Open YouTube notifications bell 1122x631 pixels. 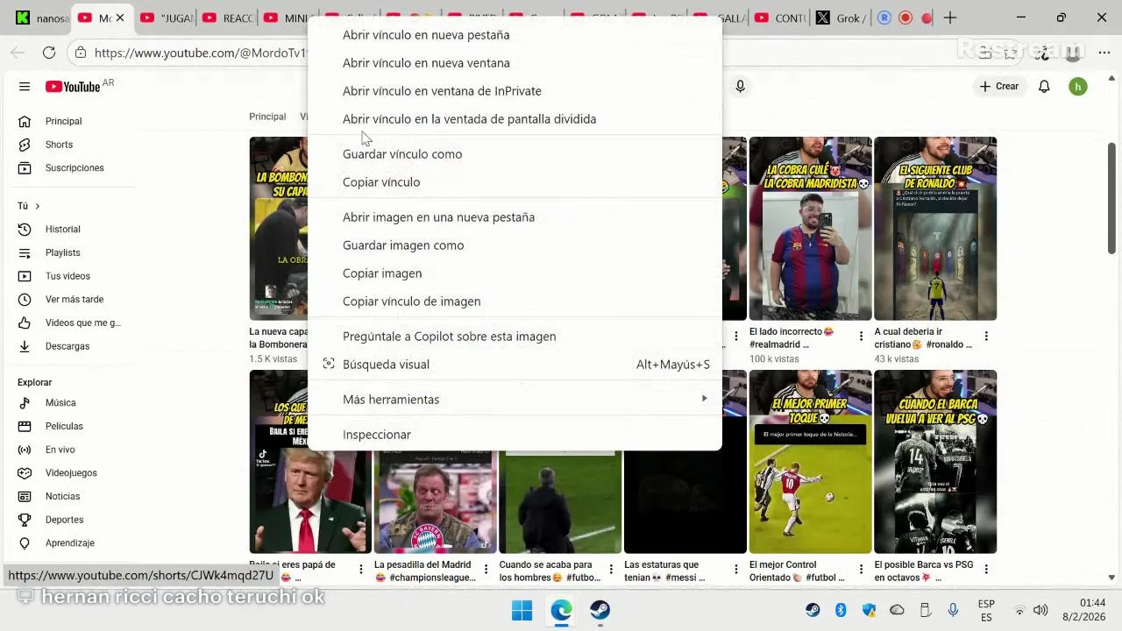[1044, 86]
